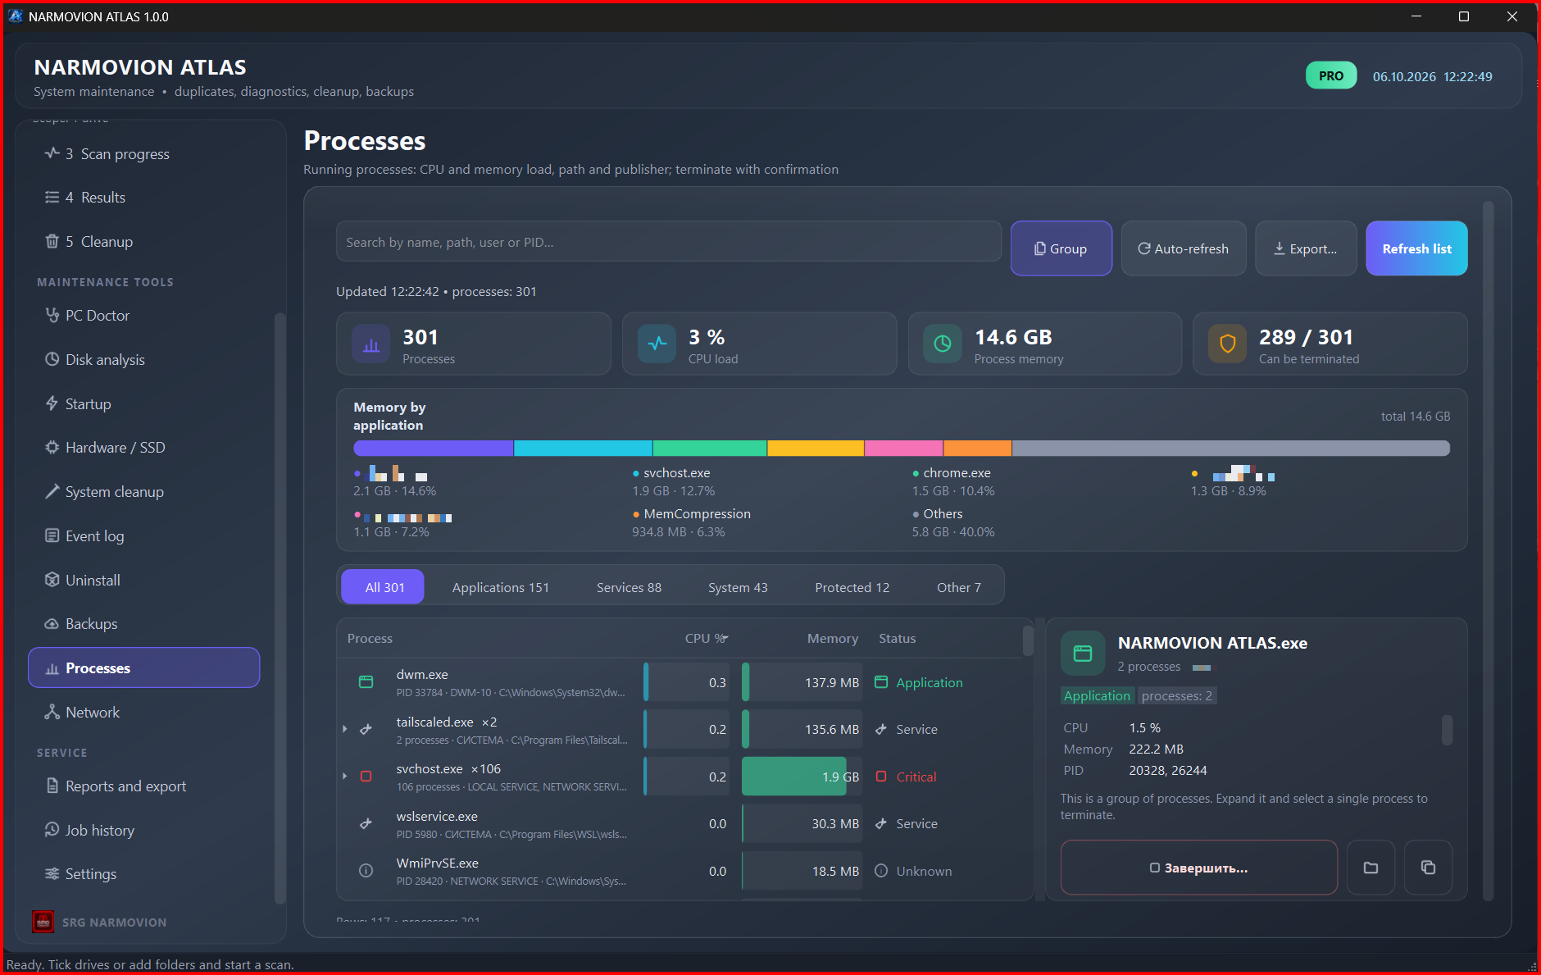Open Network tool in sidebar
1541x975 pixels.
(144, 712)
